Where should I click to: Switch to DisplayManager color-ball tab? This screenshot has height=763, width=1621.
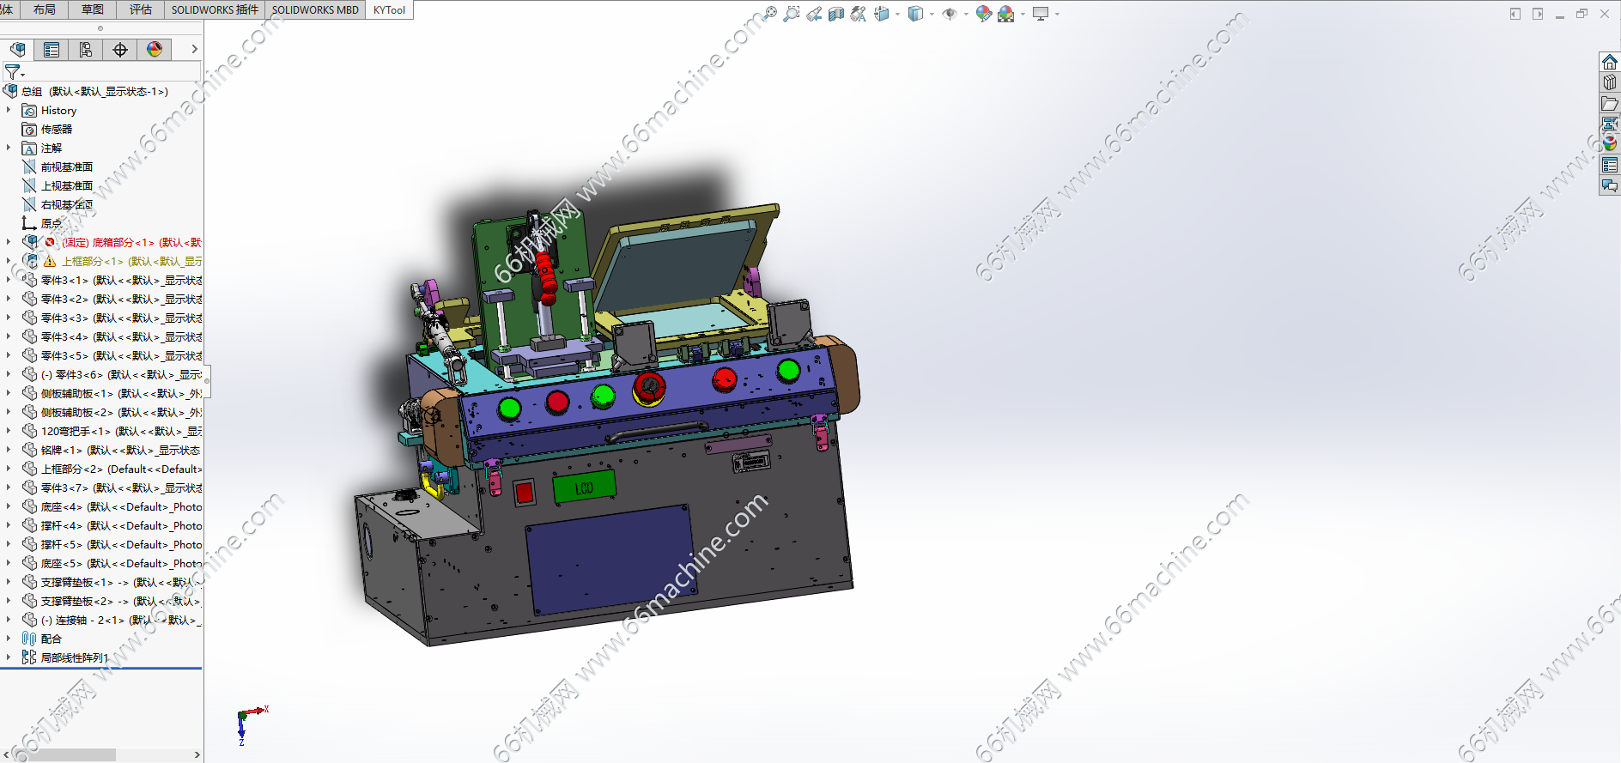[x=155, y=50]
